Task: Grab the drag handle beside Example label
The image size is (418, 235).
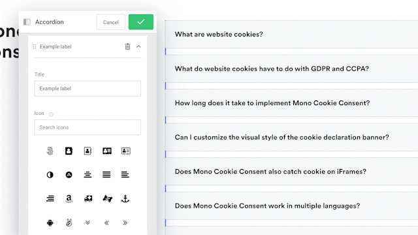Action: [35, 46]
